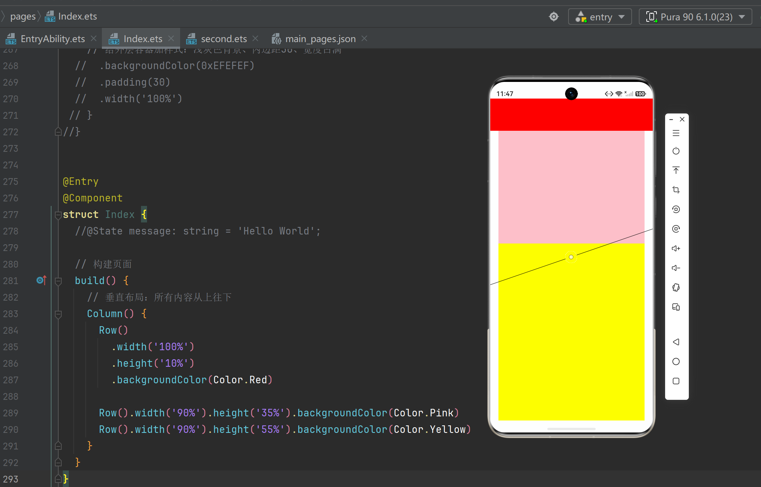Viewport: 761px width, 487px height.
Task: Click the @Entry decorator text
Action: coord(80,181)
